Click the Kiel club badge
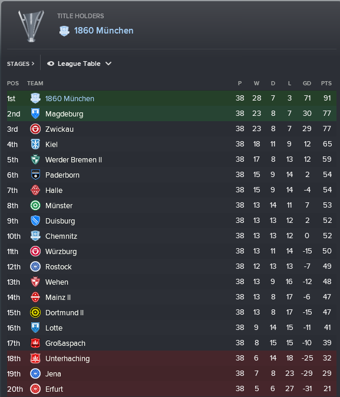Screen dimensions: 340x397 (x=35, y=144)
